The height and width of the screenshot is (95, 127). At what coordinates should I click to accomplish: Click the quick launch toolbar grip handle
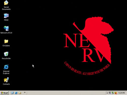(x=10, y=93)
